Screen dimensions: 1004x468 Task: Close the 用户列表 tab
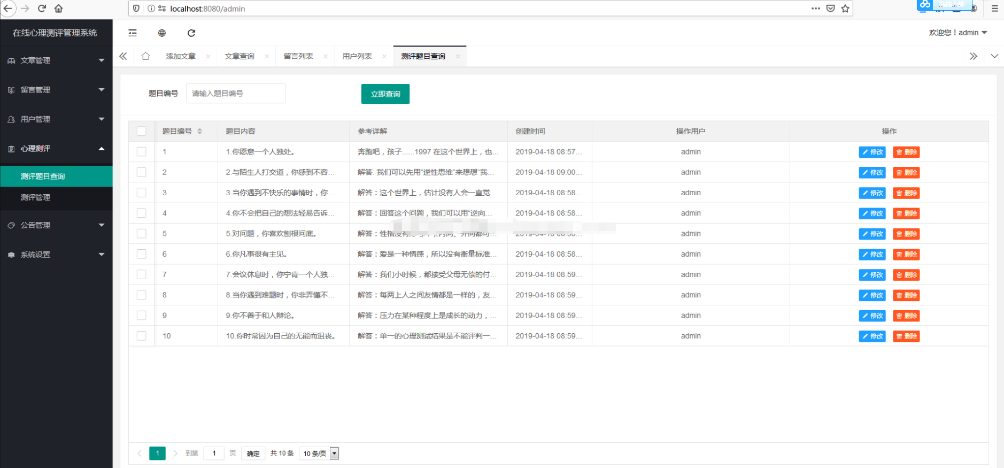click(x=384, y=56)
